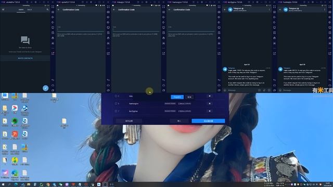The height and width of the screenshot is (187, 333).
Task: Tap blue pencil compose button in atvekdhv window
Action: click(x=45, y=88)
